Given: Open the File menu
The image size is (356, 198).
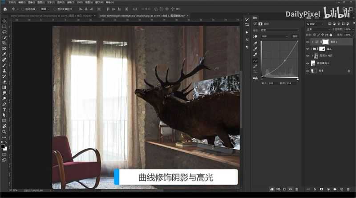Looking at the screenshot, I should (11, 2).
